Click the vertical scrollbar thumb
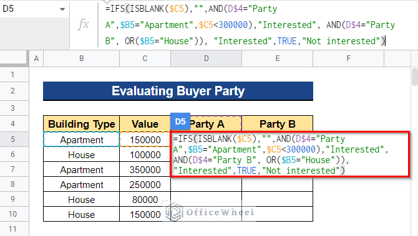 414,77
